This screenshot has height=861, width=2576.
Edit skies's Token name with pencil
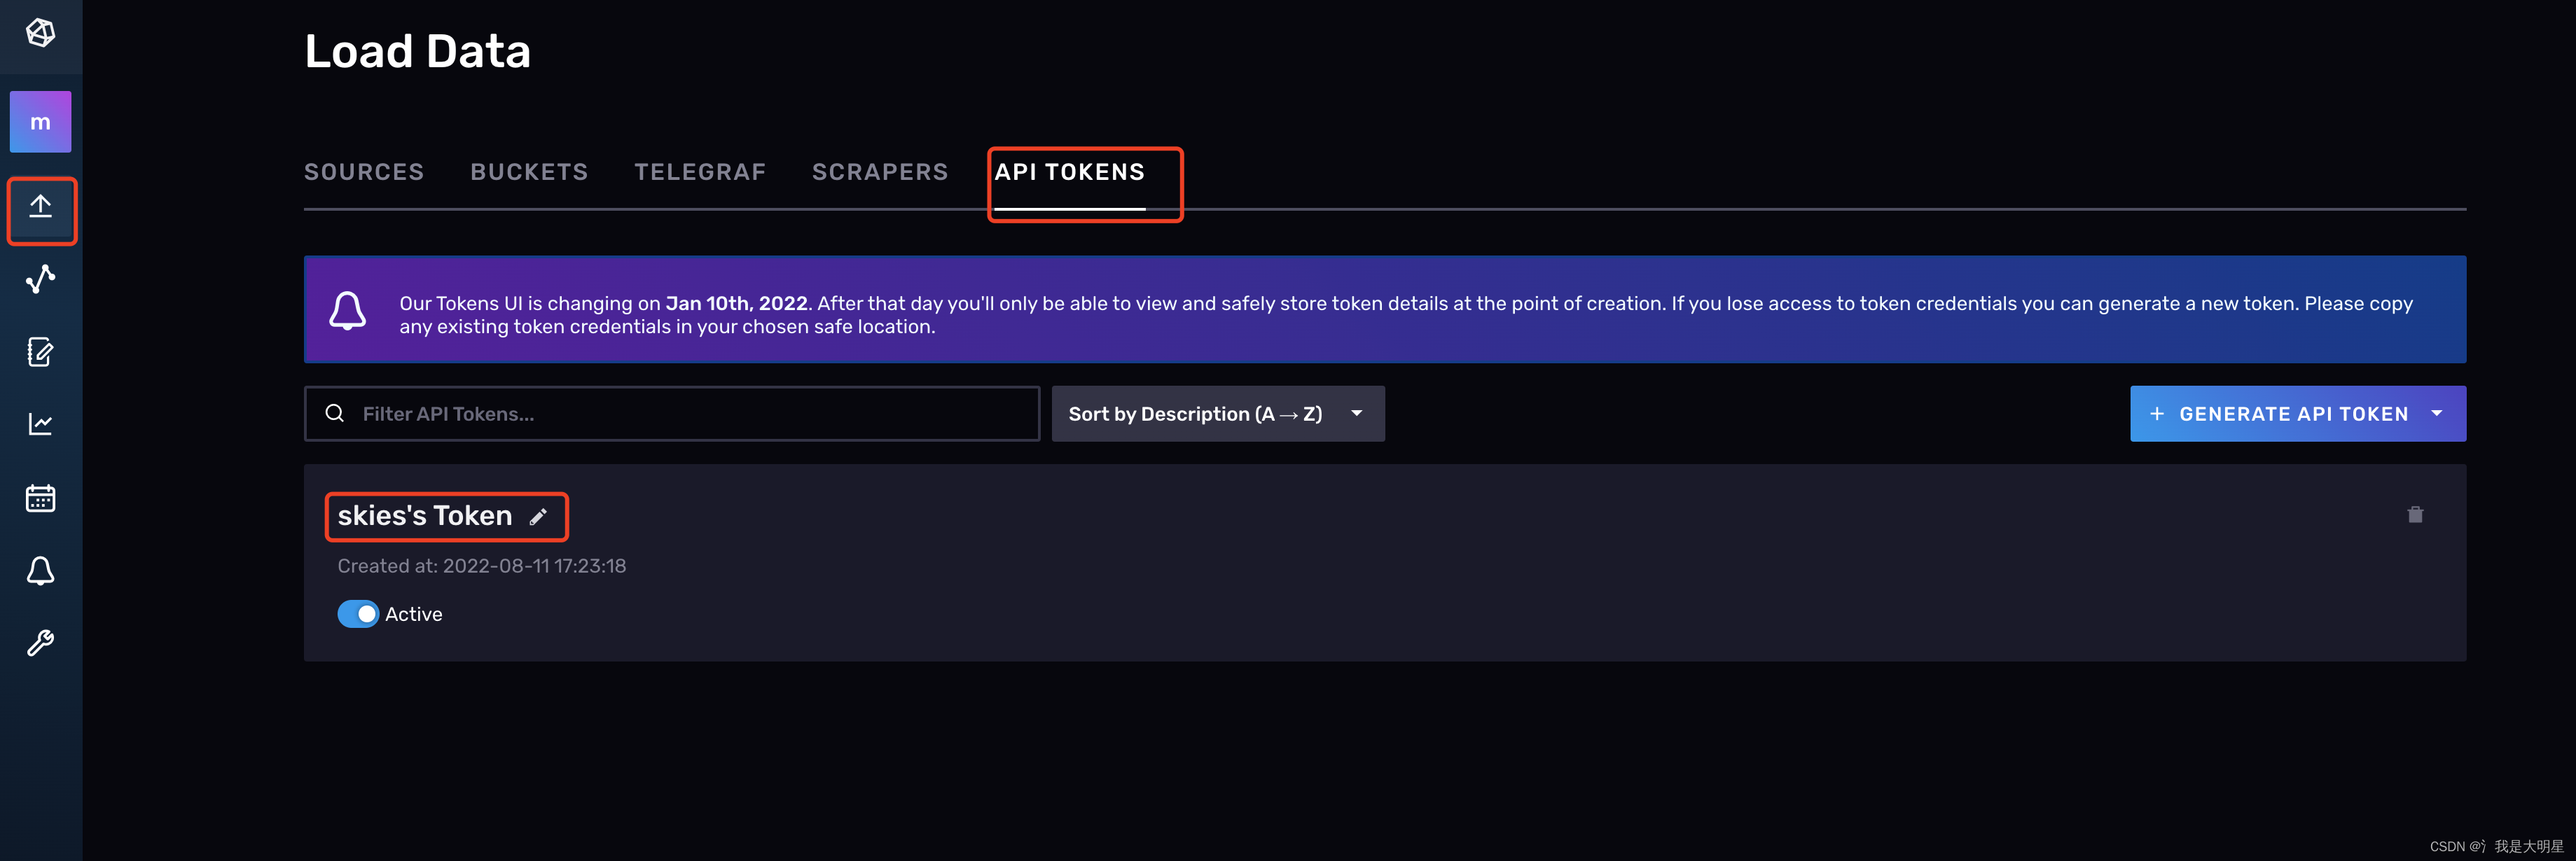[x=538, y=517]
